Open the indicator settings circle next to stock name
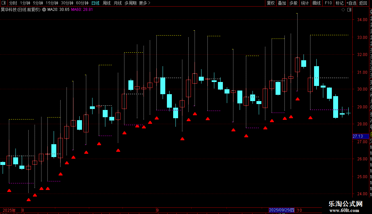372x214 pixels. [x=44, y=10]
